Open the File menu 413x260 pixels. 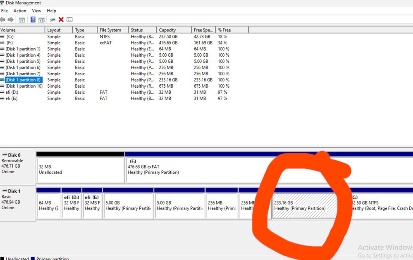click(x=5, y=11)
